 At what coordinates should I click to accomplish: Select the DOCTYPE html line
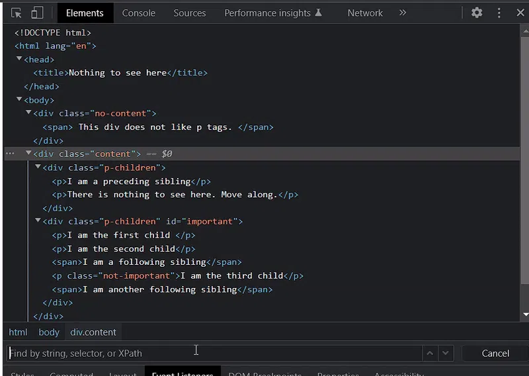53,33
